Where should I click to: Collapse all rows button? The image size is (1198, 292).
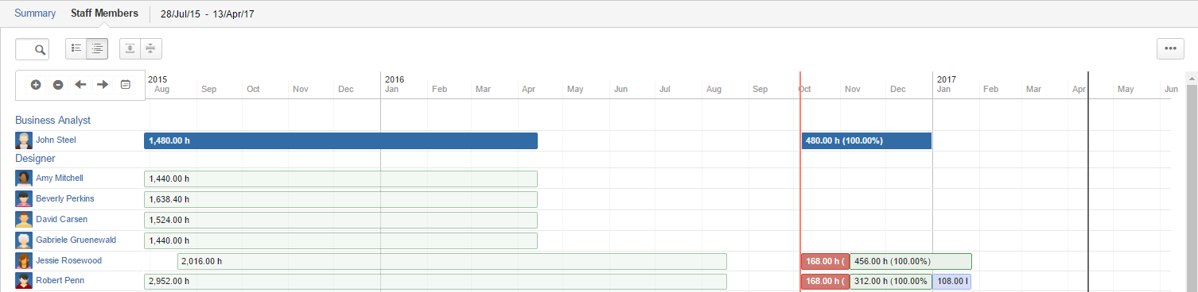pyautogui.click(x=151, y=48)
